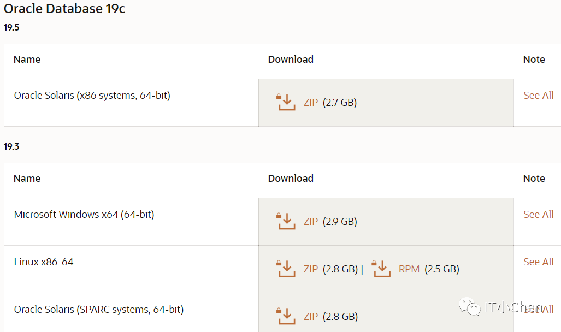Click the Download column header under 19.3

(x=291, y=179)
